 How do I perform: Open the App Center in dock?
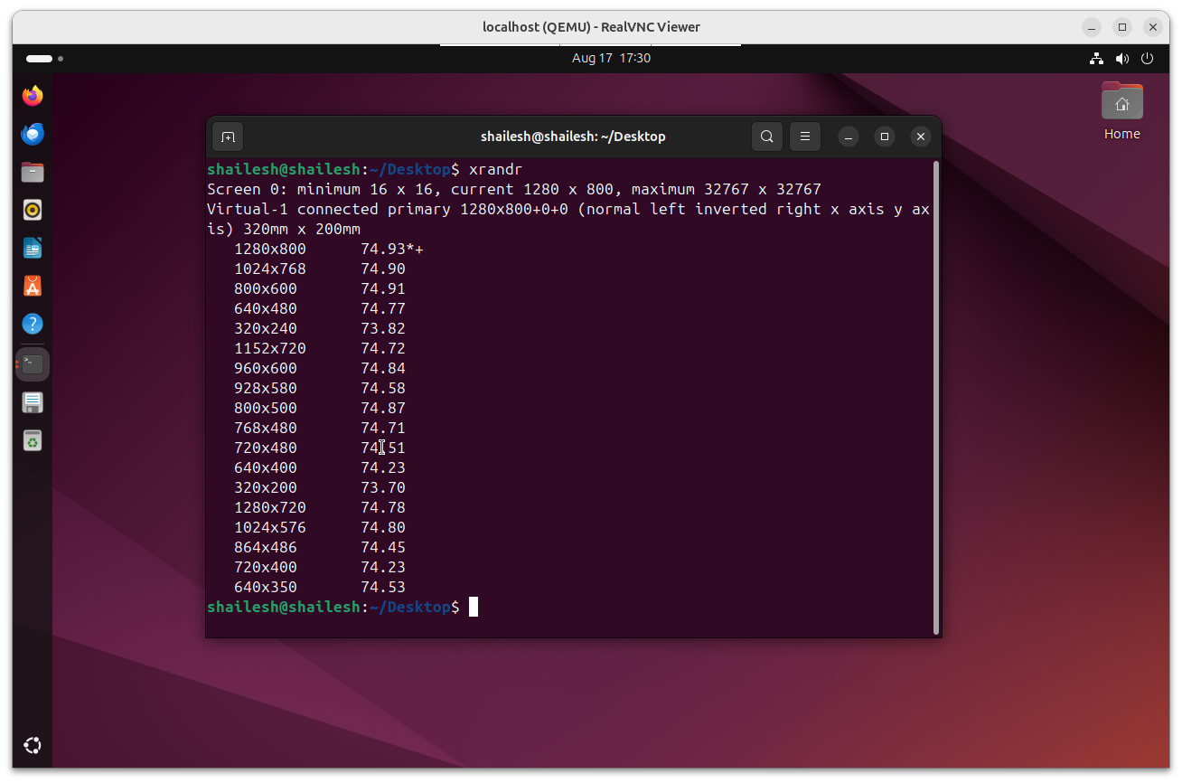coord(33,286)
